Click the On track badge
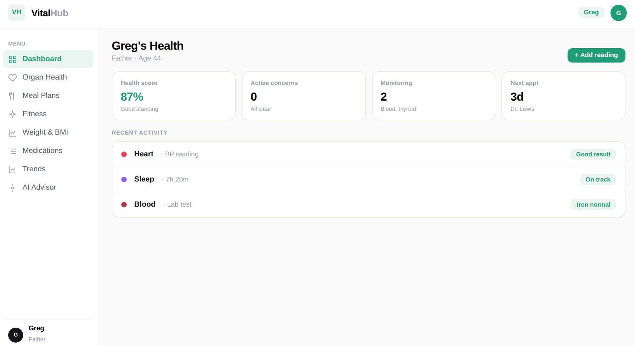The height and width of the screenshot is (346, 635). [598, 179]
